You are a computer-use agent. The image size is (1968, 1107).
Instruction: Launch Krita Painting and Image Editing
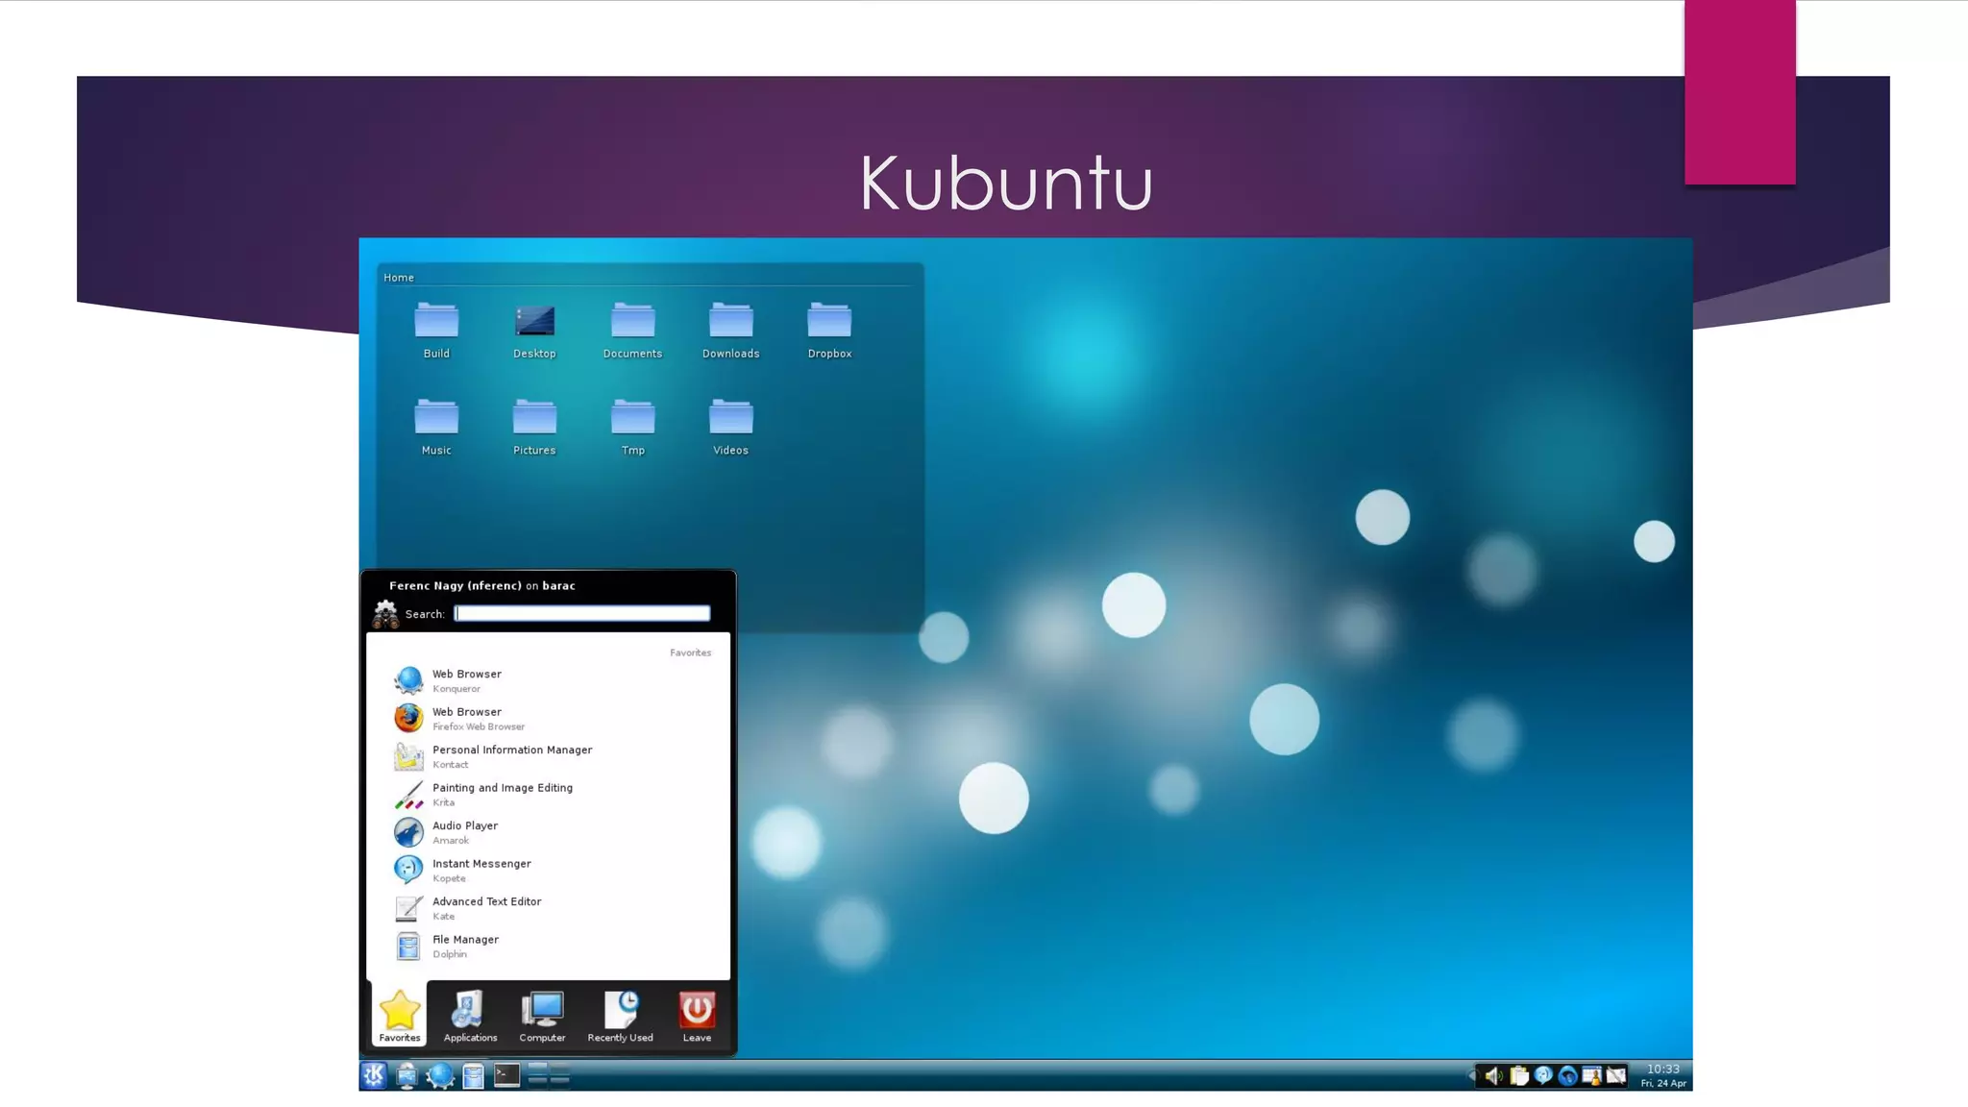[548, 794]
